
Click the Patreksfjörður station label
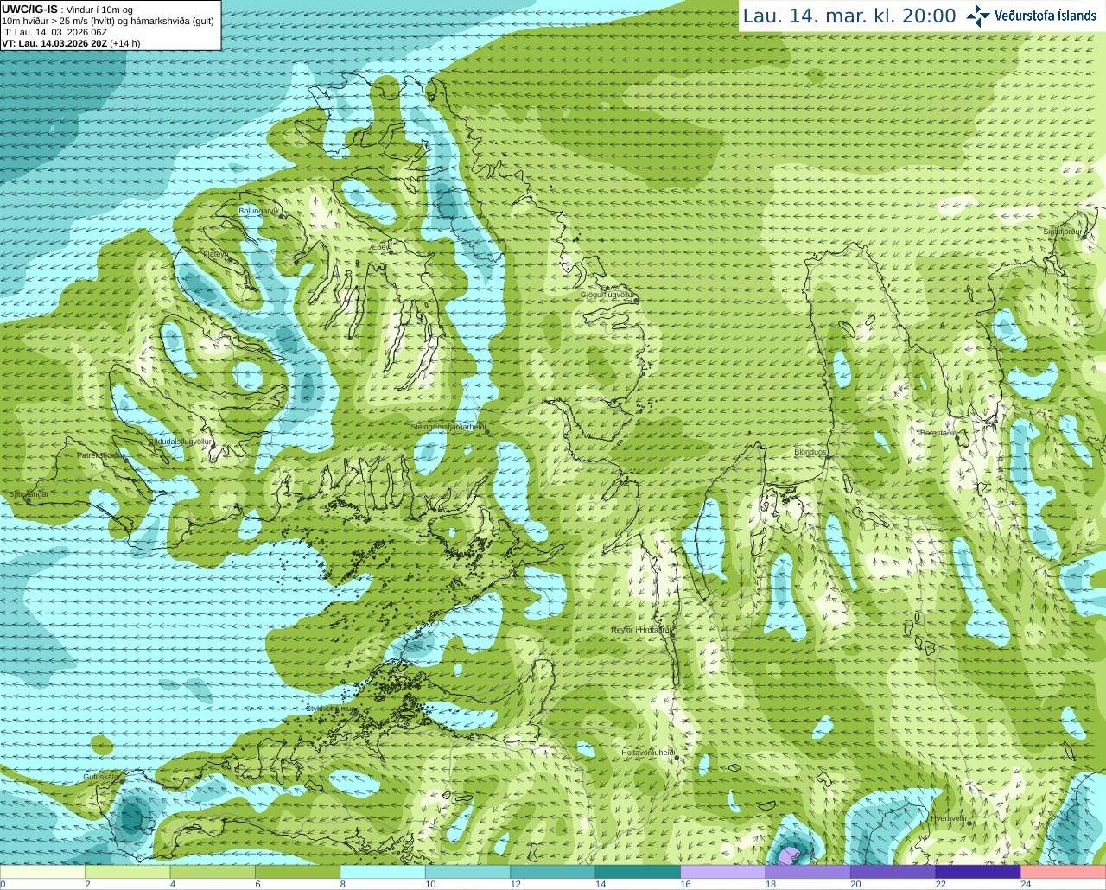(x=102, y=455)
